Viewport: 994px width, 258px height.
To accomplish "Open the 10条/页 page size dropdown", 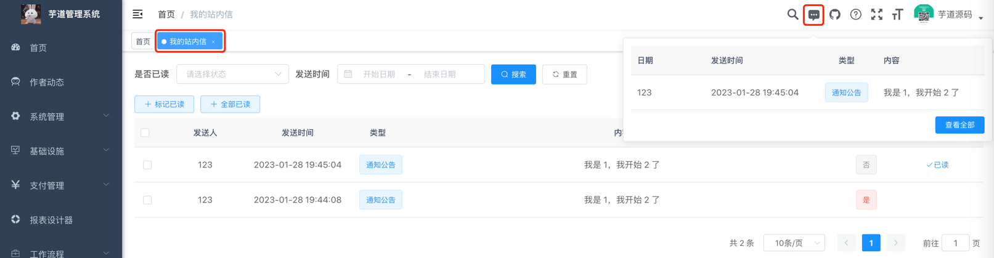I will (794, 243).
